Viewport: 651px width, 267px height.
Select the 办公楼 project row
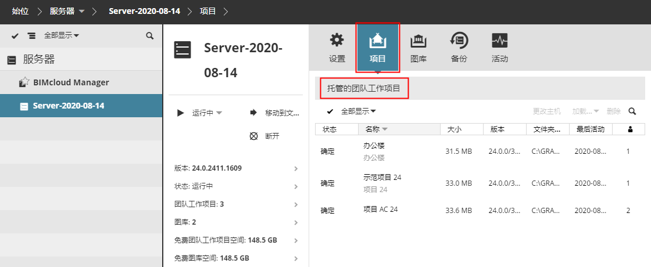pyautogui.click(x=480, y=151)
